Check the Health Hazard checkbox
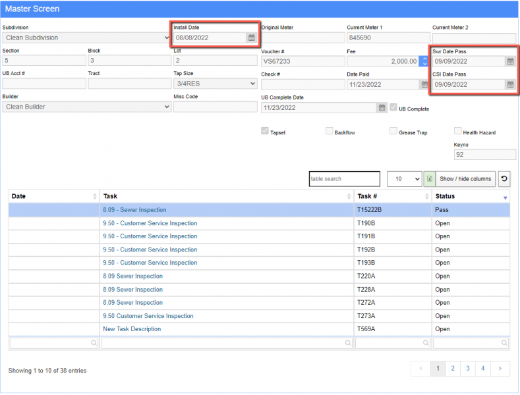Screen dimensions: 520x395 [458, 132]
